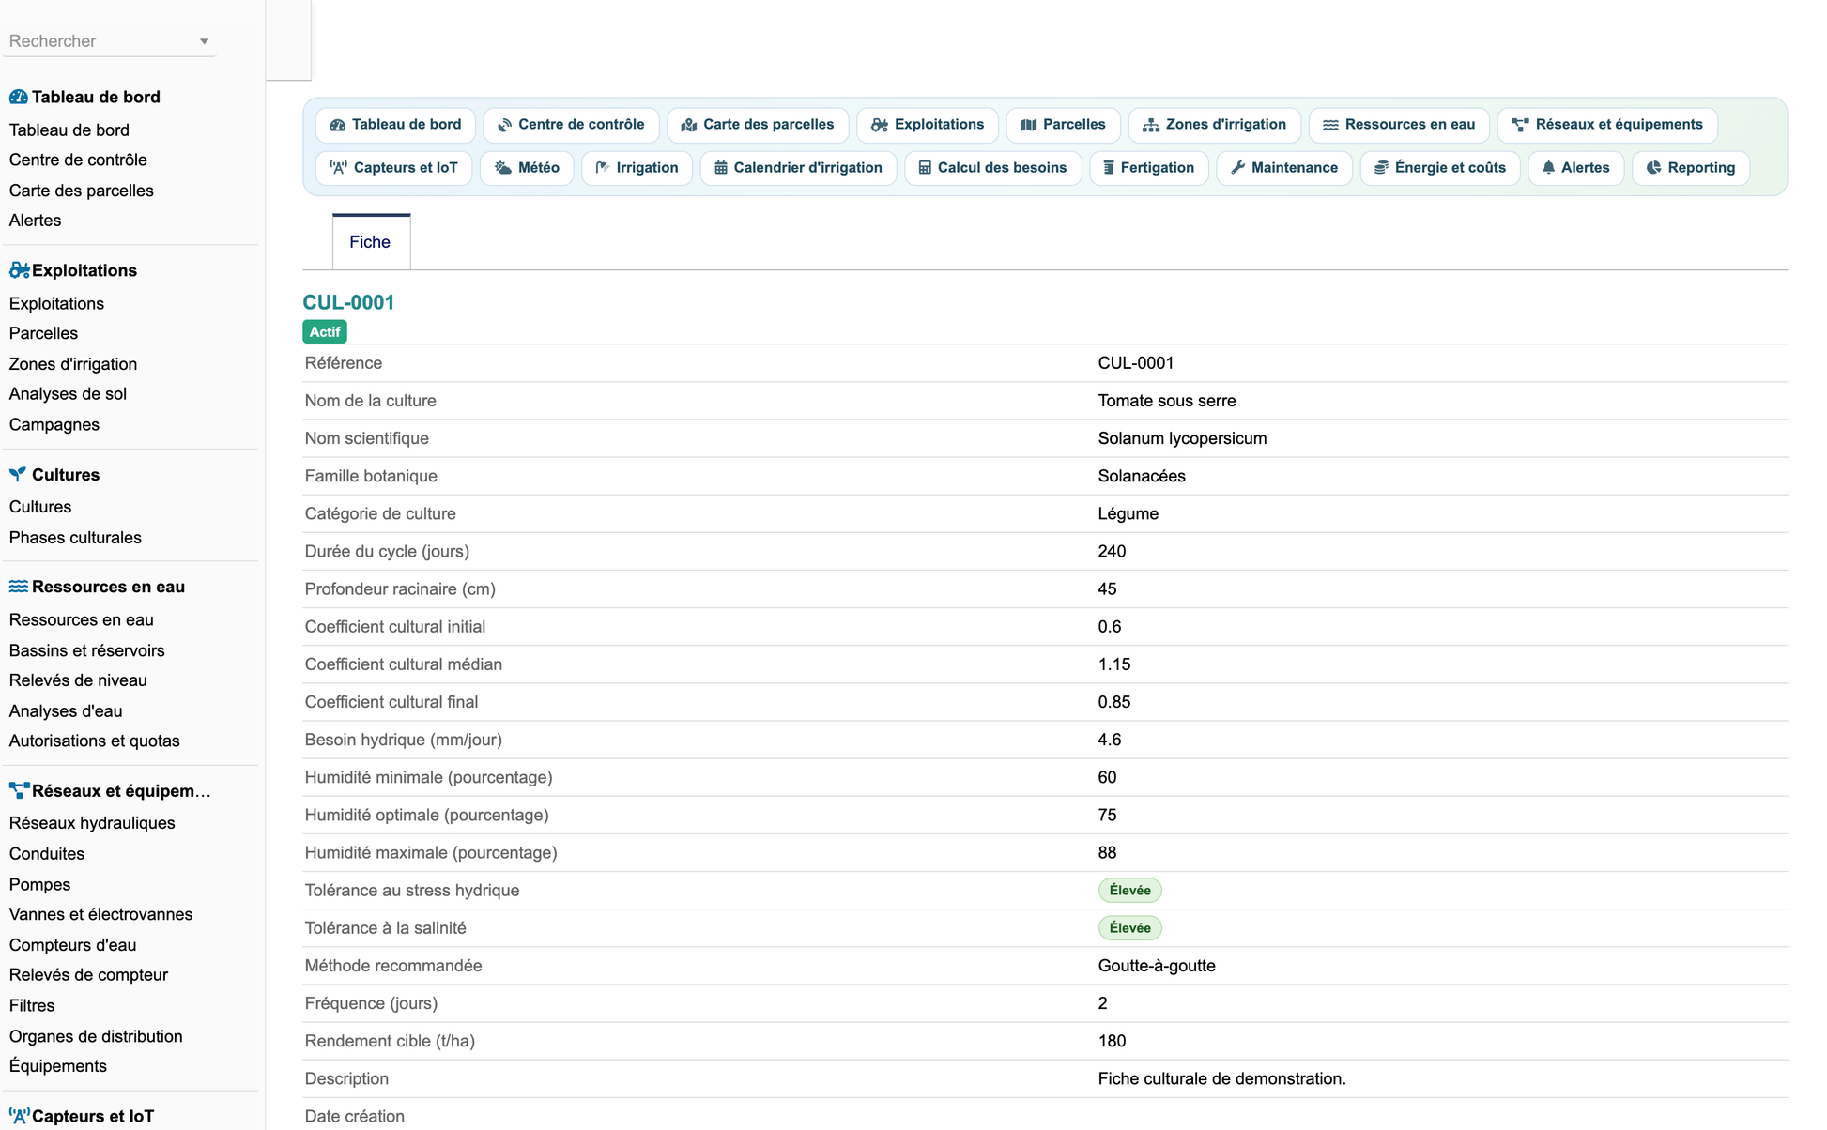This screenshot has height=1130, width=1827.
Task: Open Pompes in the sidebar
Action: 39,884
